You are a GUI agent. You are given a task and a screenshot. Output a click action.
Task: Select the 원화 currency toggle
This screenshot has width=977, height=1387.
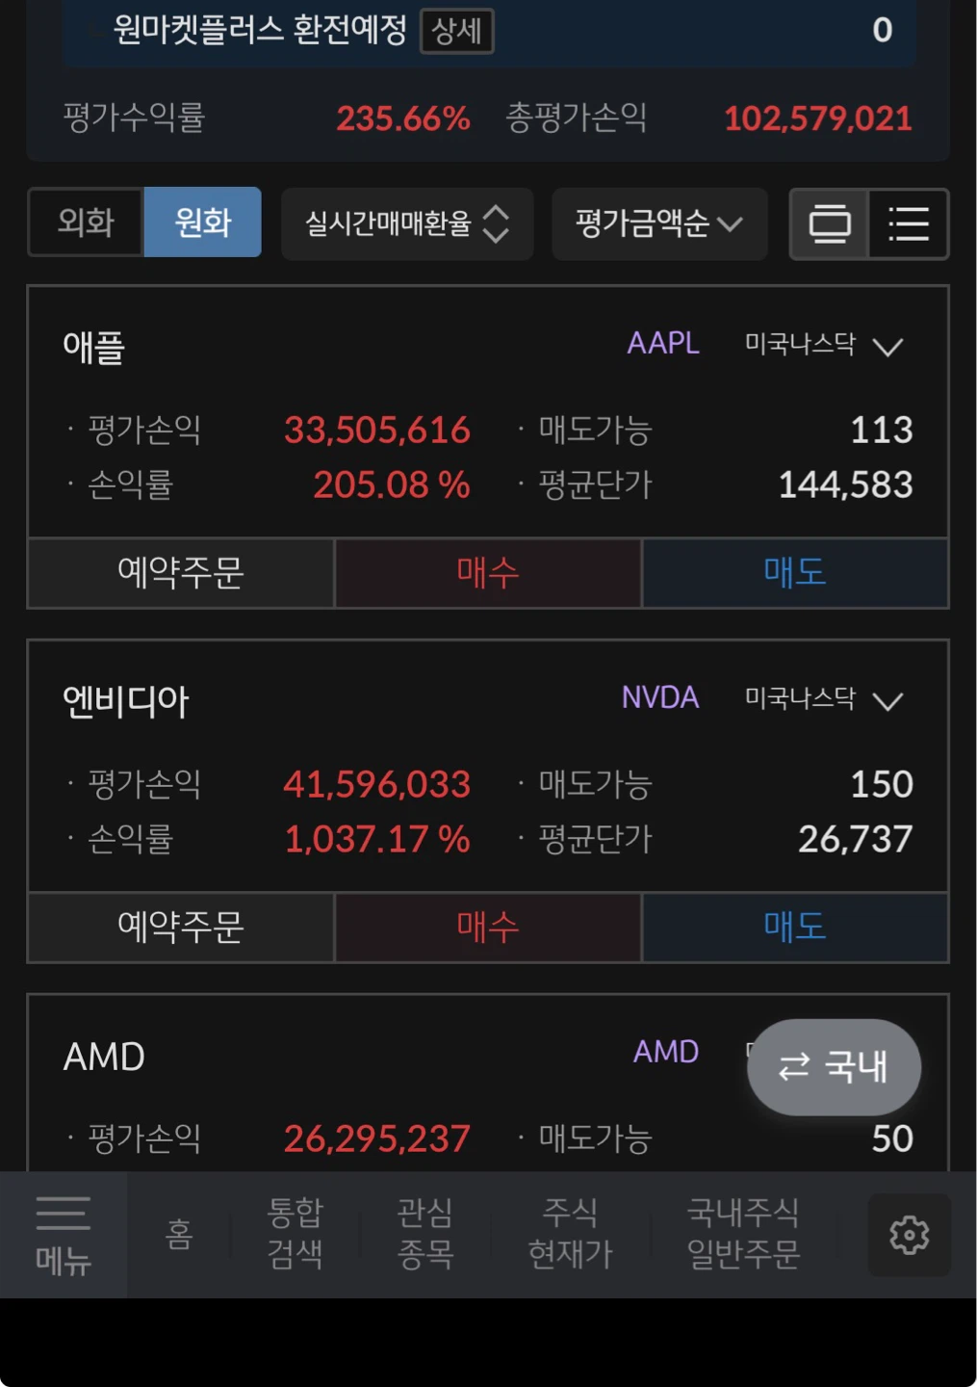click(202, 222)
